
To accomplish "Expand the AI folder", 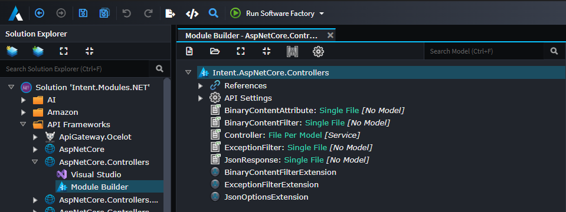I will tap(24, 100).
